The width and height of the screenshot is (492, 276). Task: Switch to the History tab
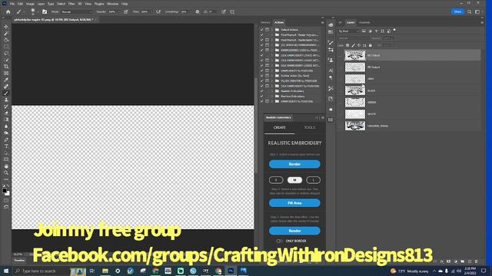point(265,22)
